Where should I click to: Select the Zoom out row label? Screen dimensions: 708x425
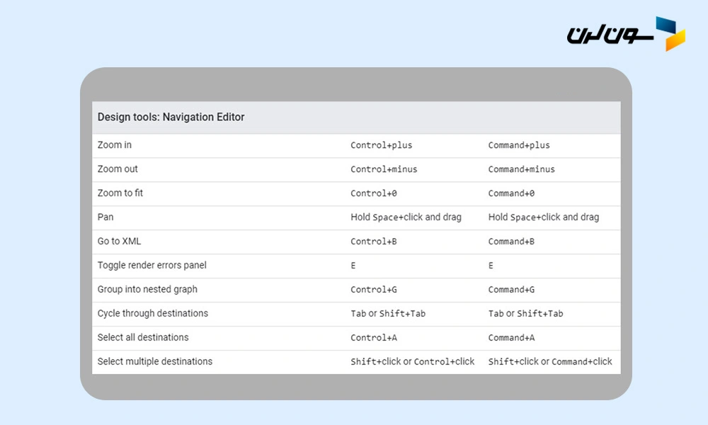point(118,169)
